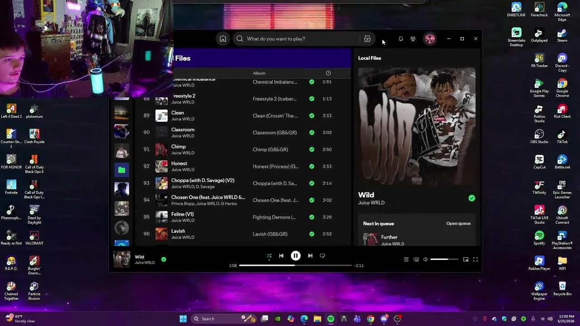The width and height of the screenshot is (580, 326).
Task: Toggle saved checkmark beside Wild in right panel
Action: click(472, 198)
